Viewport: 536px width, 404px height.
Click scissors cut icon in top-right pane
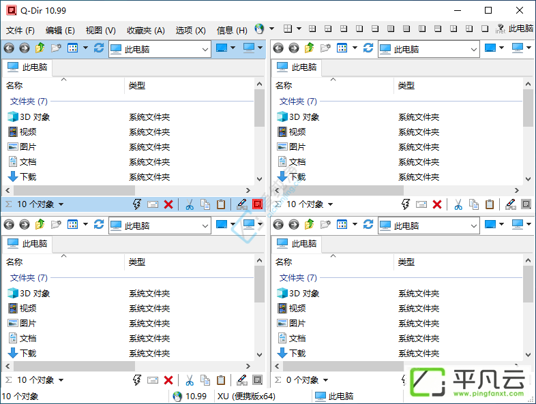(458, 204)
